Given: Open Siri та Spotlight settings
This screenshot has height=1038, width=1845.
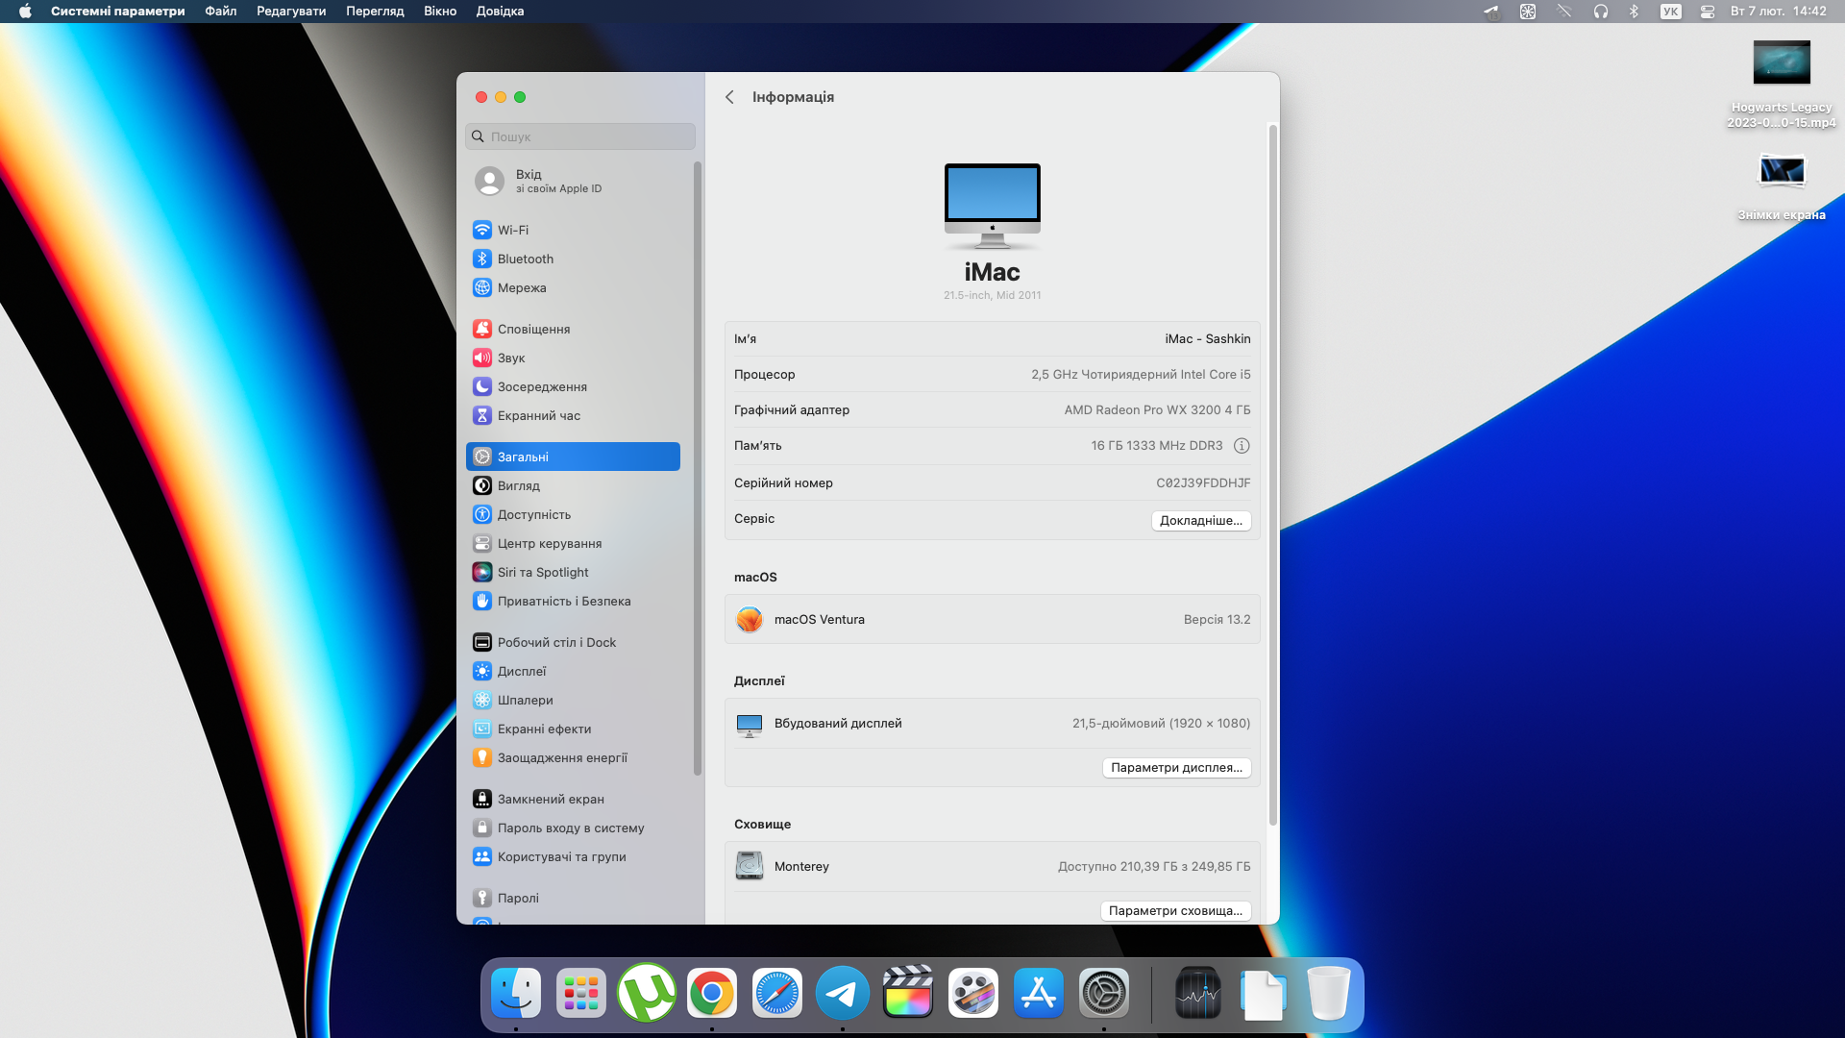Looking at the screenshot, I should [542, 572].
